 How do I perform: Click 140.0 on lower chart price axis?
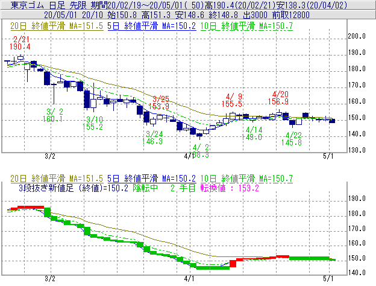(x=357, y=273)
